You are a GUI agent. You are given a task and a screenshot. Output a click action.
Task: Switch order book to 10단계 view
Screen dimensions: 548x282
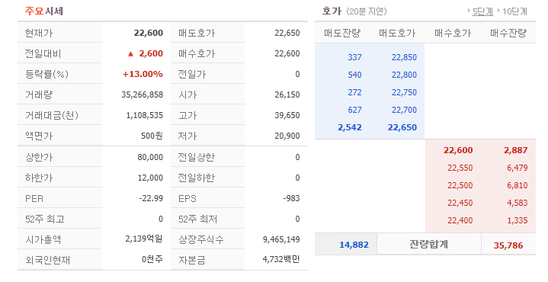point(514,11)
